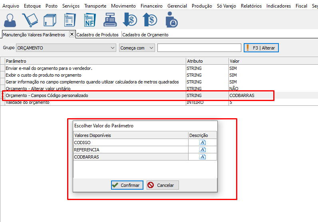Click the F3 | Alterar button
Viewport: 318px width, 222px height.
261,48
